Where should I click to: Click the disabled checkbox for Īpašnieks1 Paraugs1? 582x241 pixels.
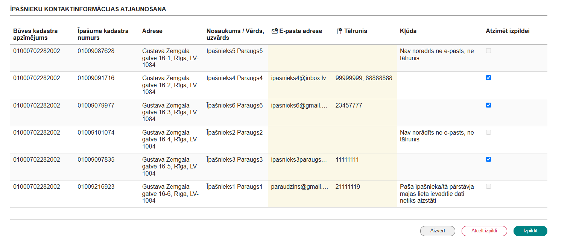tap(488, 186)
